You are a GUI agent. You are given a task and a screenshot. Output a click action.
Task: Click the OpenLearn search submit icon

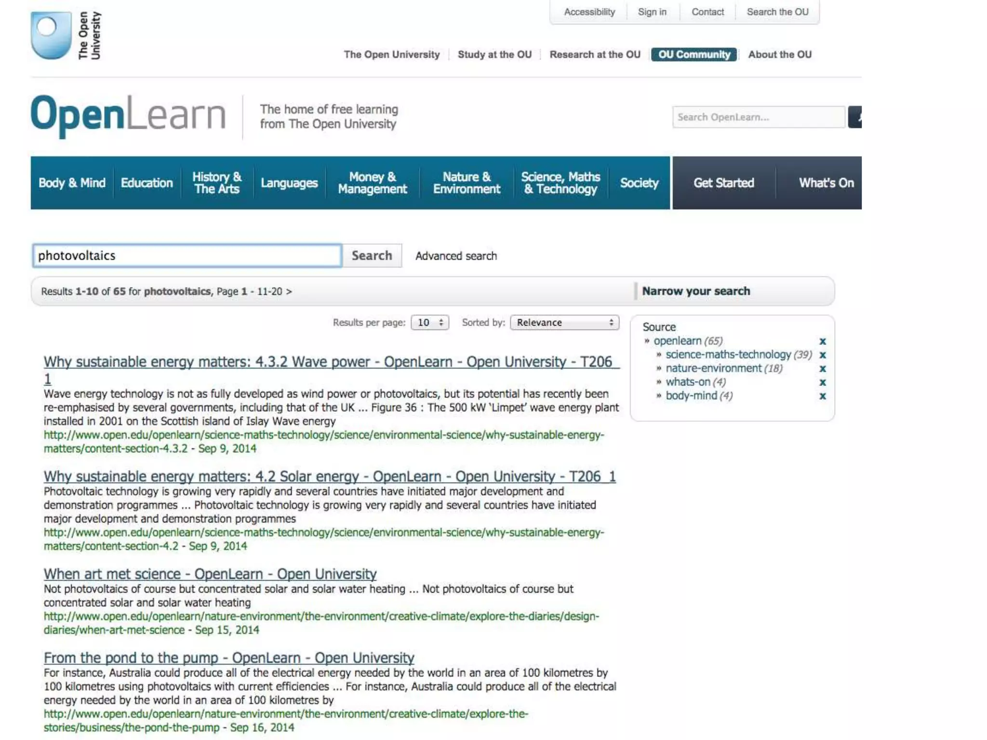point(855,117)
